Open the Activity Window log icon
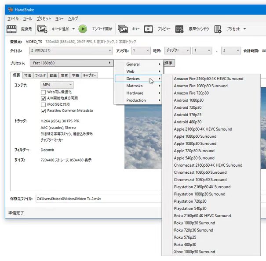266x261 pixels. coord(179,29)
